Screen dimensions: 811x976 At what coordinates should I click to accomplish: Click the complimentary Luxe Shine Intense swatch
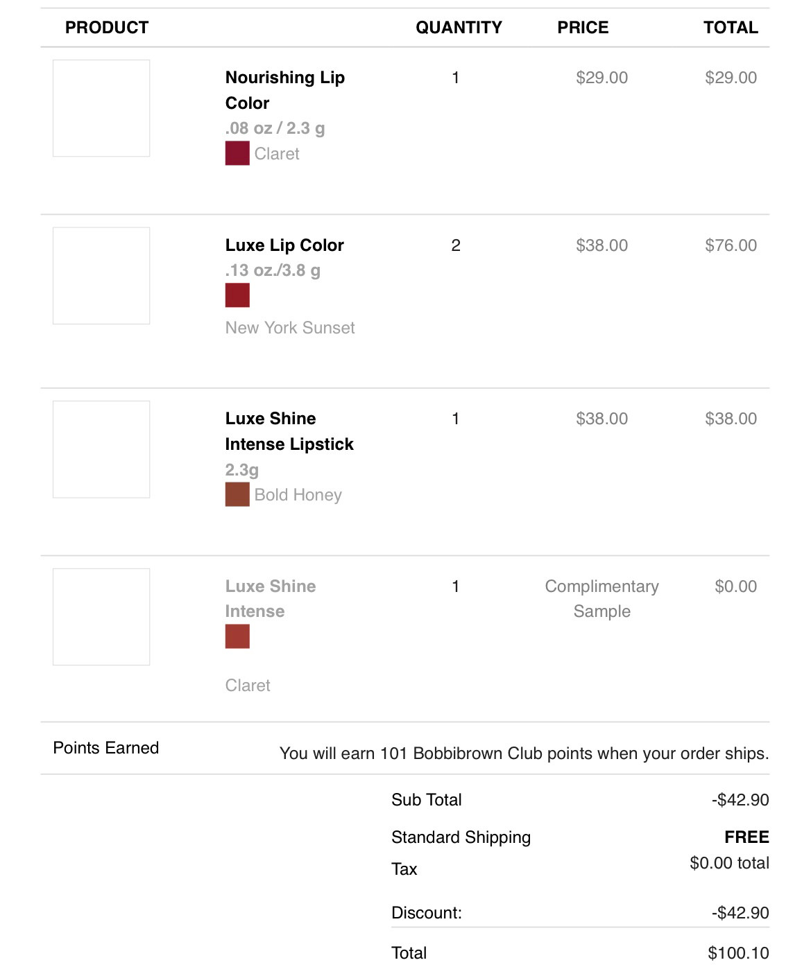point(237,636)
